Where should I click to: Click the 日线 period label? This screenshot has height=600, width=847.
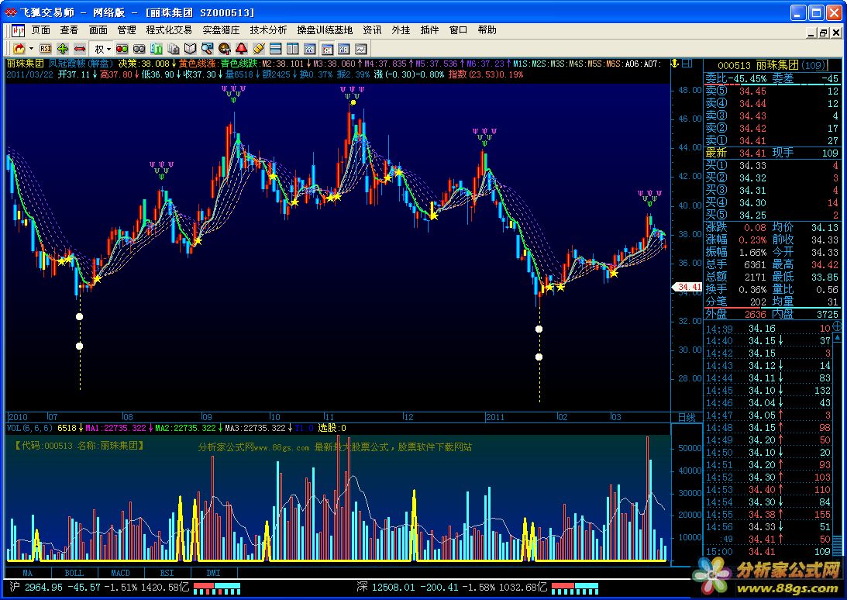pos(687,417)
